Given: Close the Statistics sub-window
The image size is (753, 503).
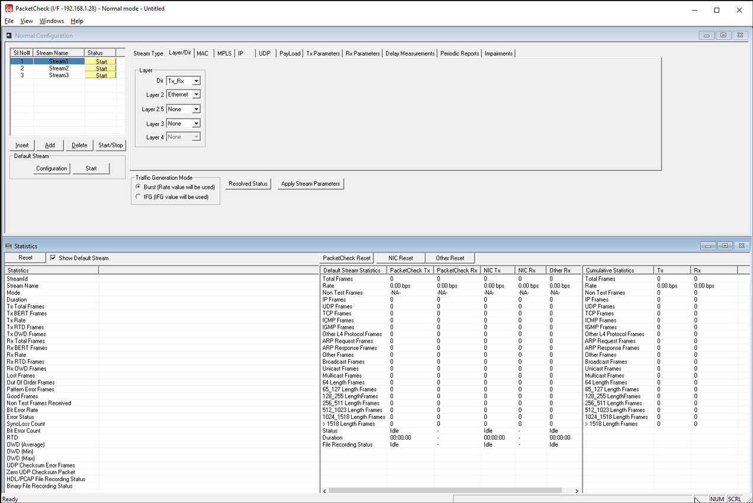Looking at the screenshot, I should point(741,246).
